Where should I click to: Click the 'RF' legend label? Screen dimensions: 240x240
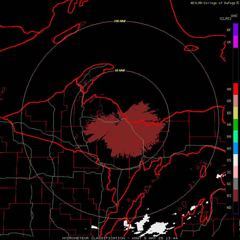pyautogui.click(x=229, y=30)
